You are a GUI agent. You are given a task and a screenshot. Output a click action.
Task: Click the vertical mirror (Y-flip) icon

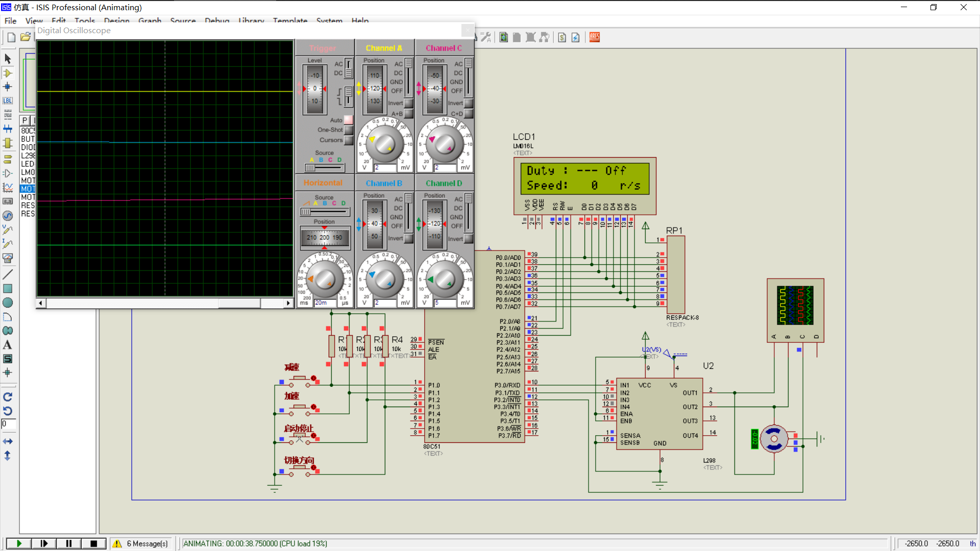point(8,456)
